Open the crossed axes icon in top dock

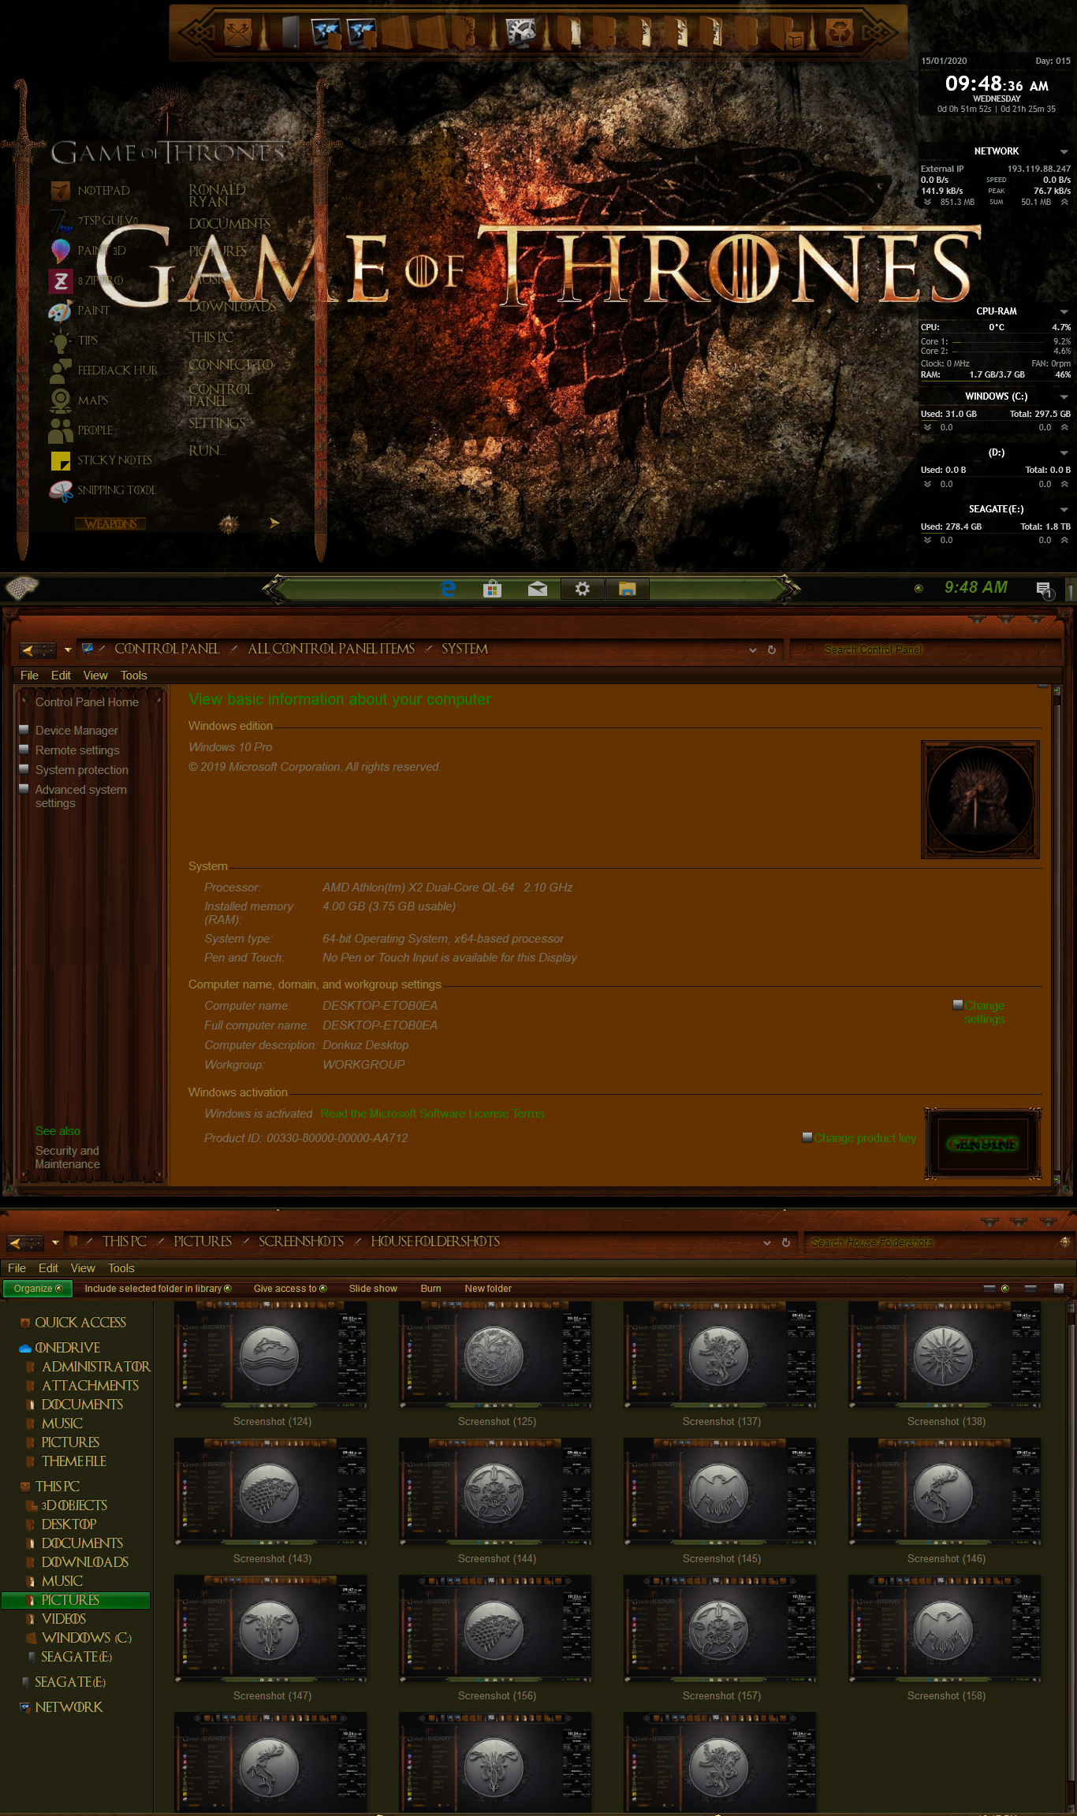point(238,32)
